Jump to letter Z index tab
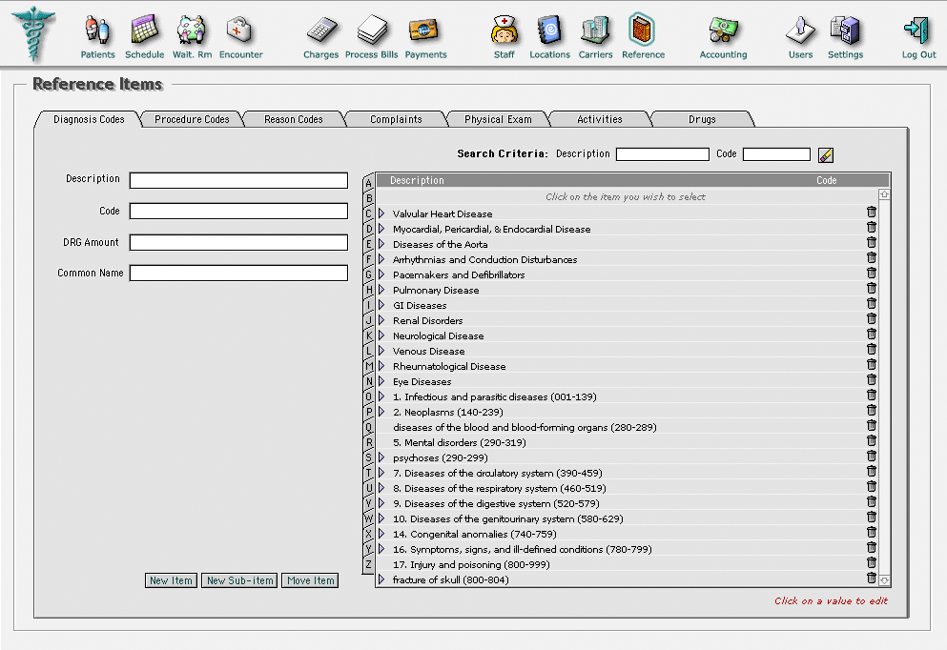Viewport: 947px width, 650px height. [x=368, y=564]
